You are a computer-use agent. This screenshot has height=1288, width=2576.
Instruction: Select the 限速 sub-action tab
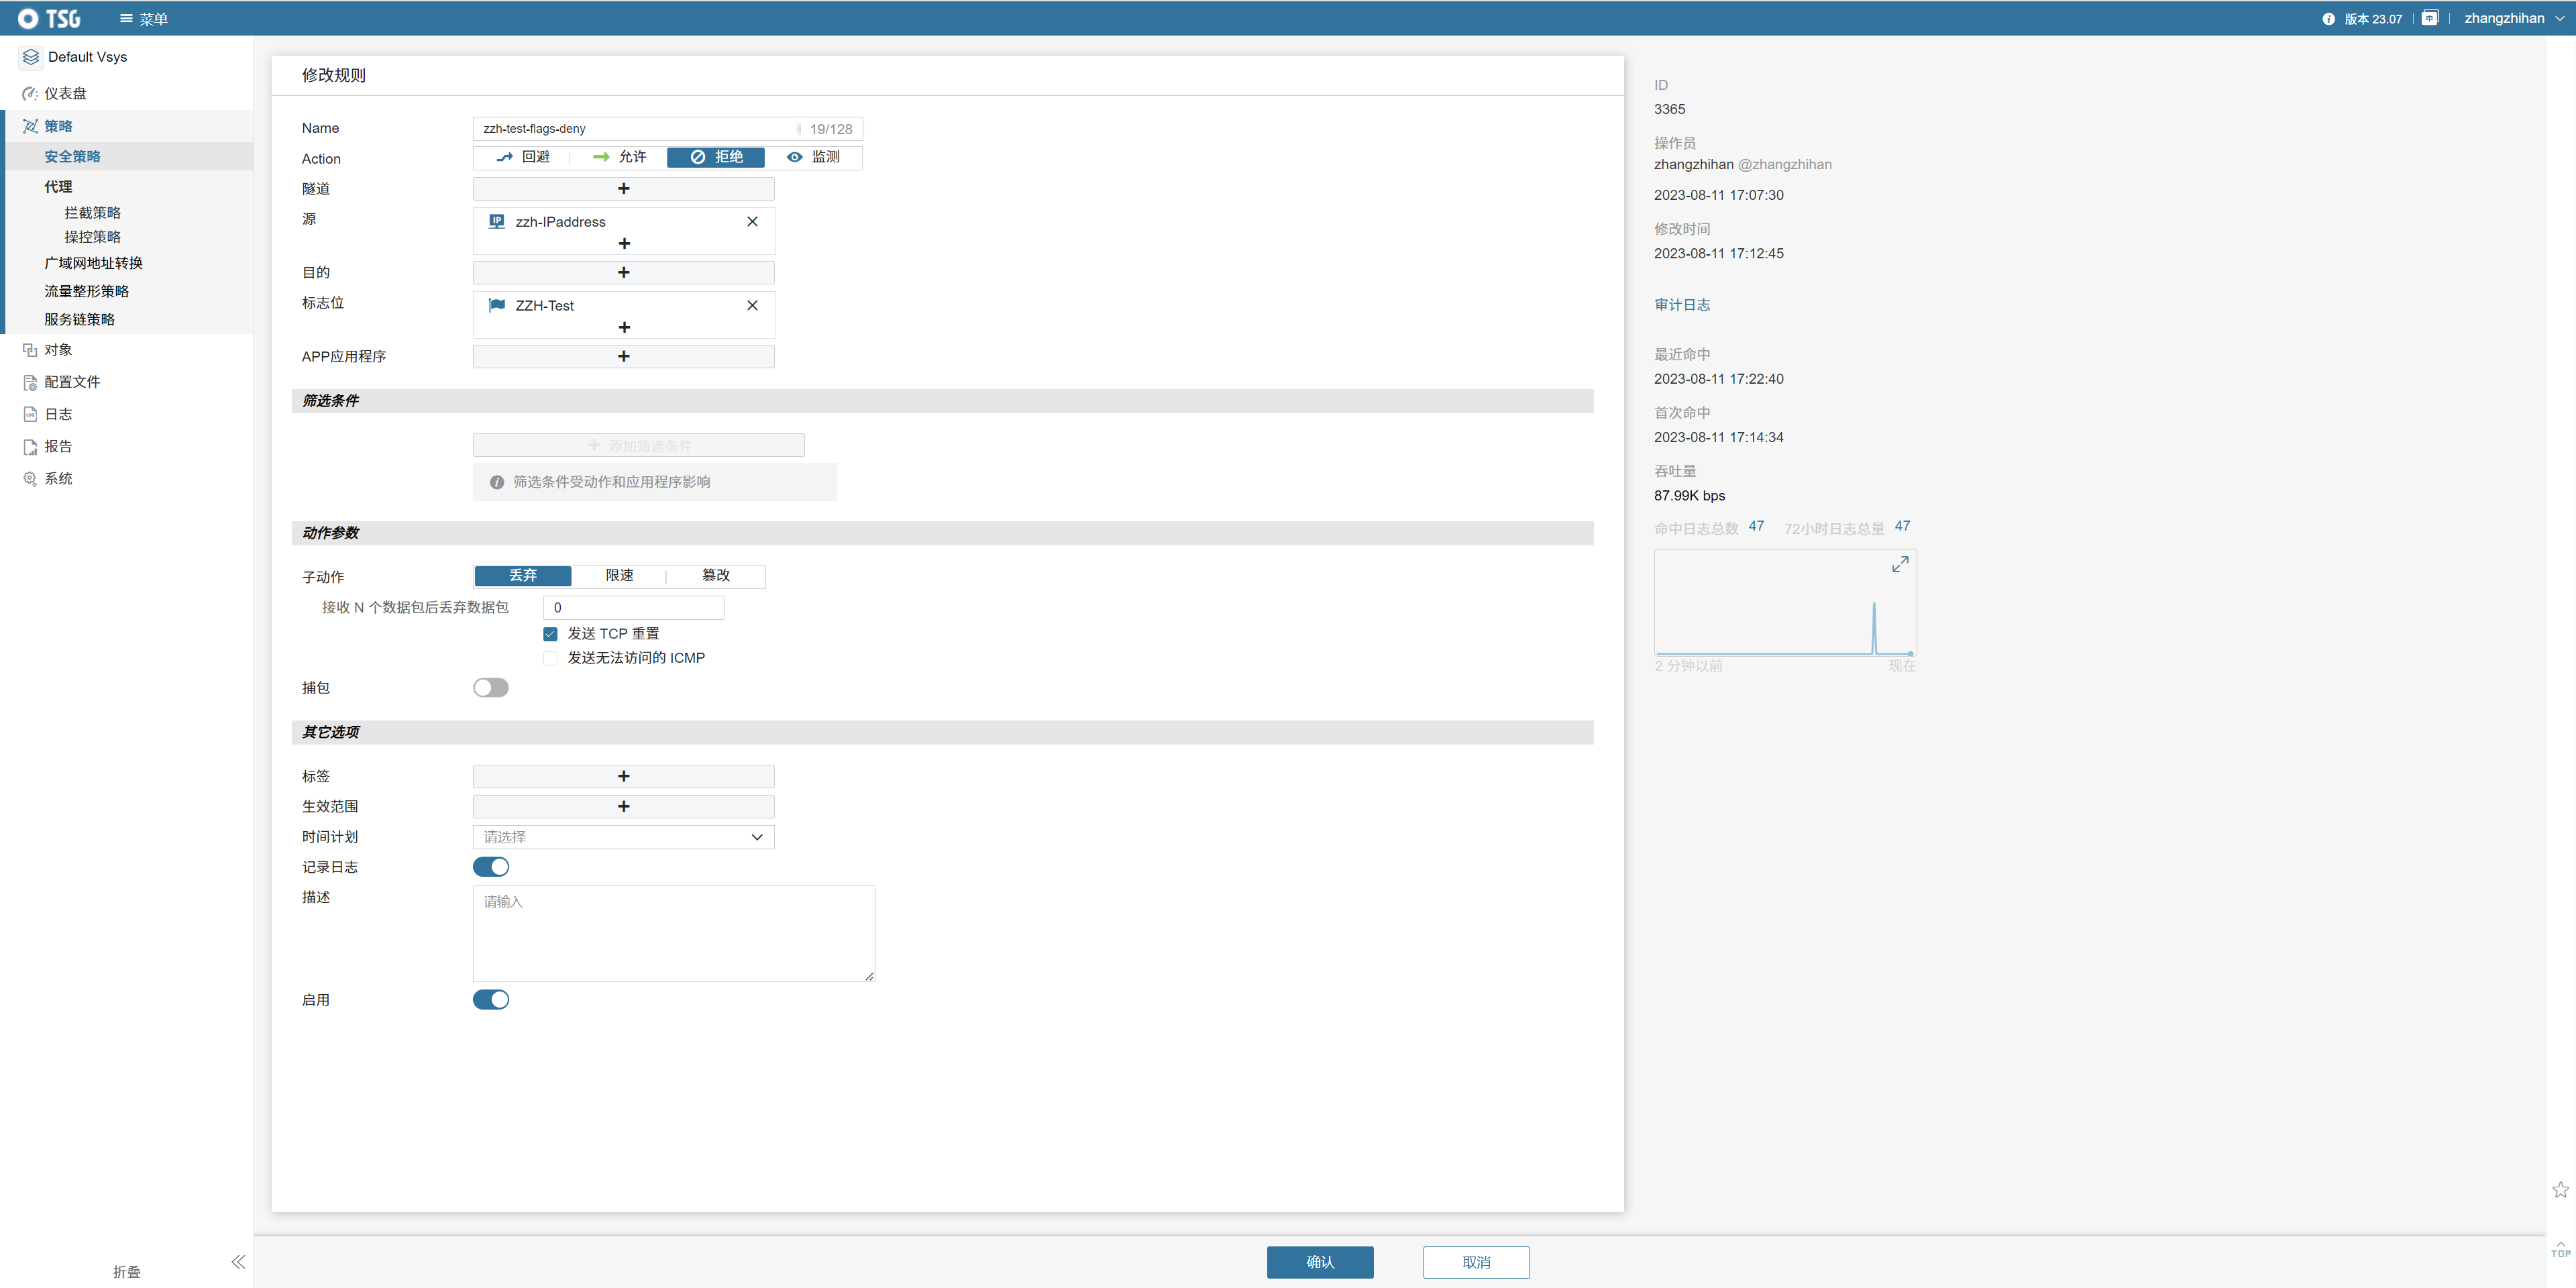point(619,576)
